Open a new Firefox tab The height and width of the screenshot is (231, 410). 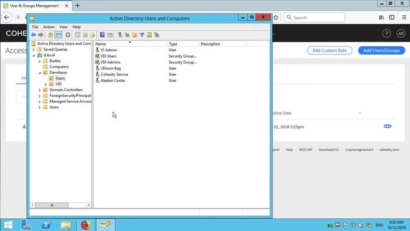click(x=78, y=6)
